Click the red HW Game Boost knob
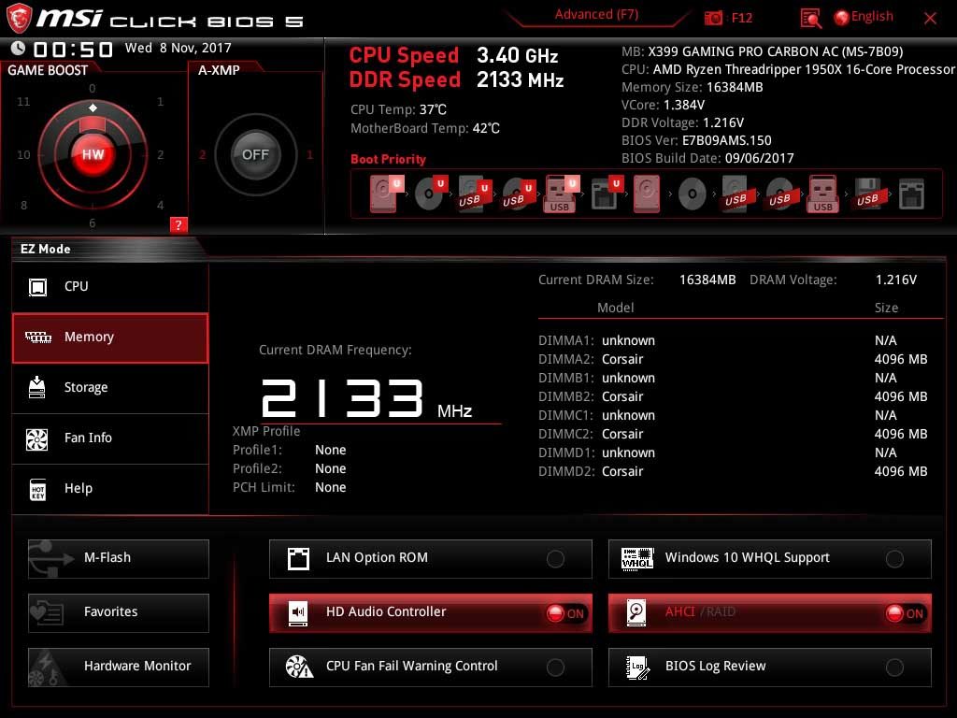 click(93, 154)
